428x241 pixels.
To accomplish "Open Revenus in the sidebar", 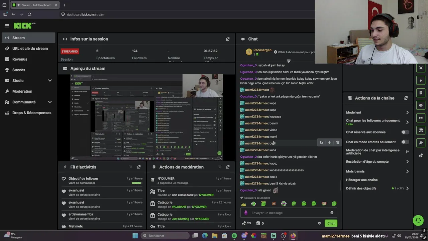I will click(28, 59).
